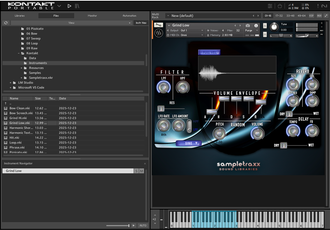The height and width of the screenshot is (230, 330).
Task: Open the instrument info icon
Action: 256,25
